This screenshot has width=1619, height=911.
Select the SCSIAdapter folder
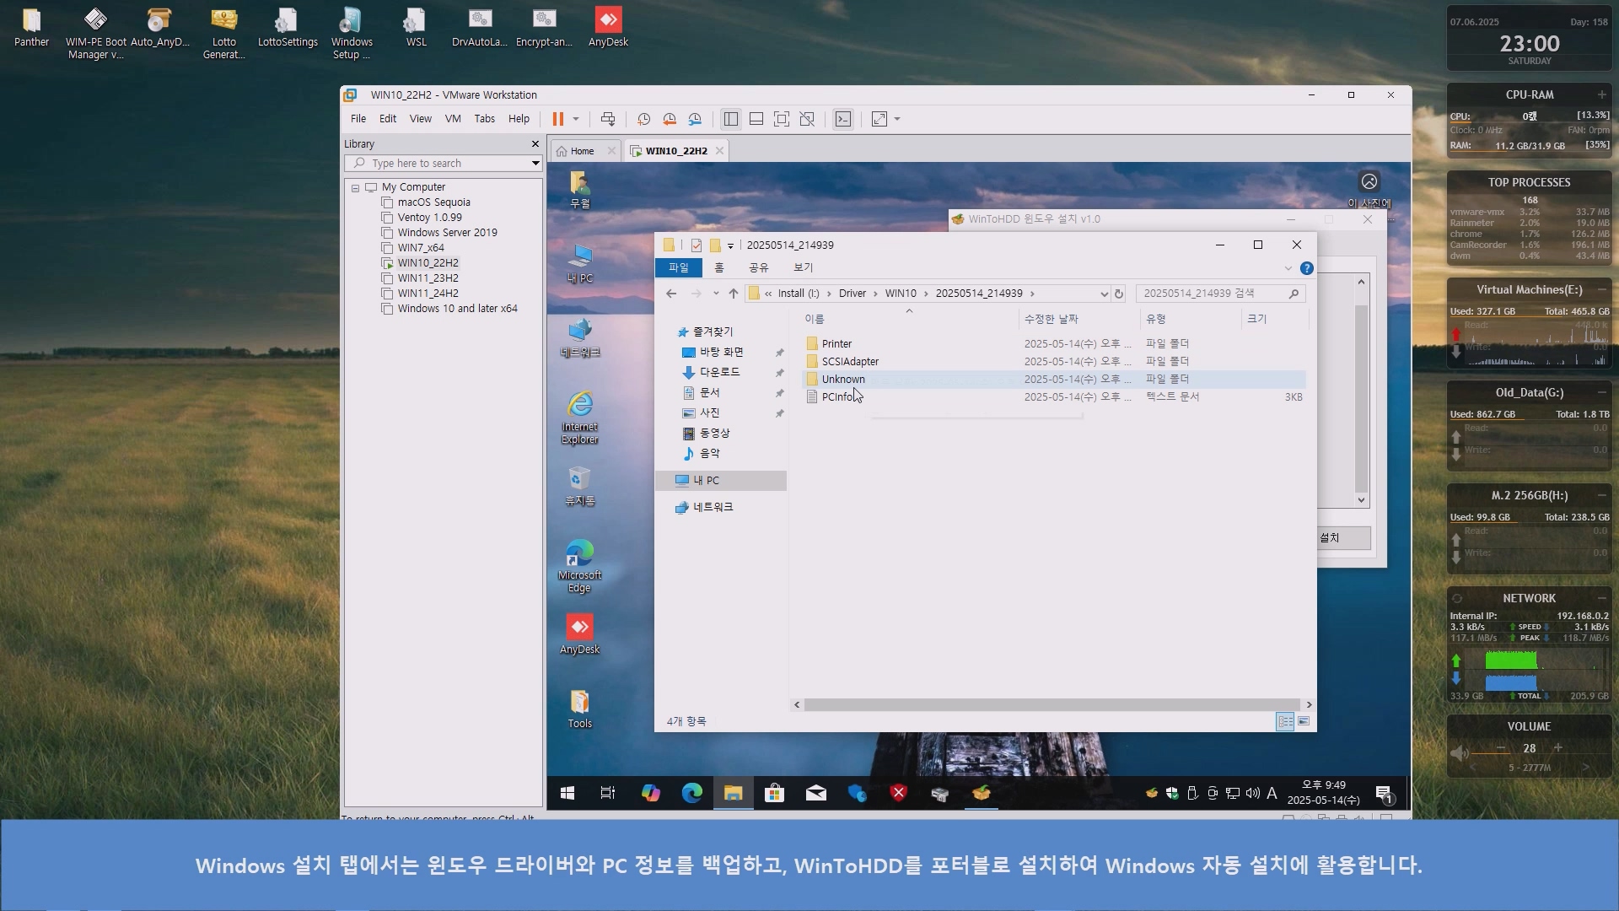coord(850,362)
